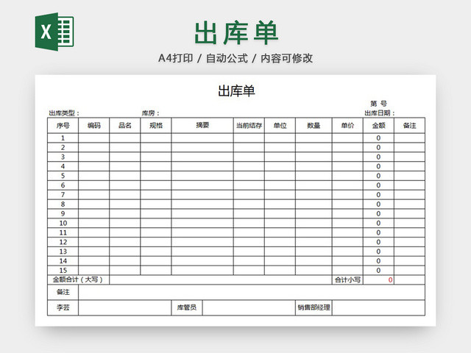Click the 库房： label
The width and height of the screenshot is (471, 353).
pos(150,113)
